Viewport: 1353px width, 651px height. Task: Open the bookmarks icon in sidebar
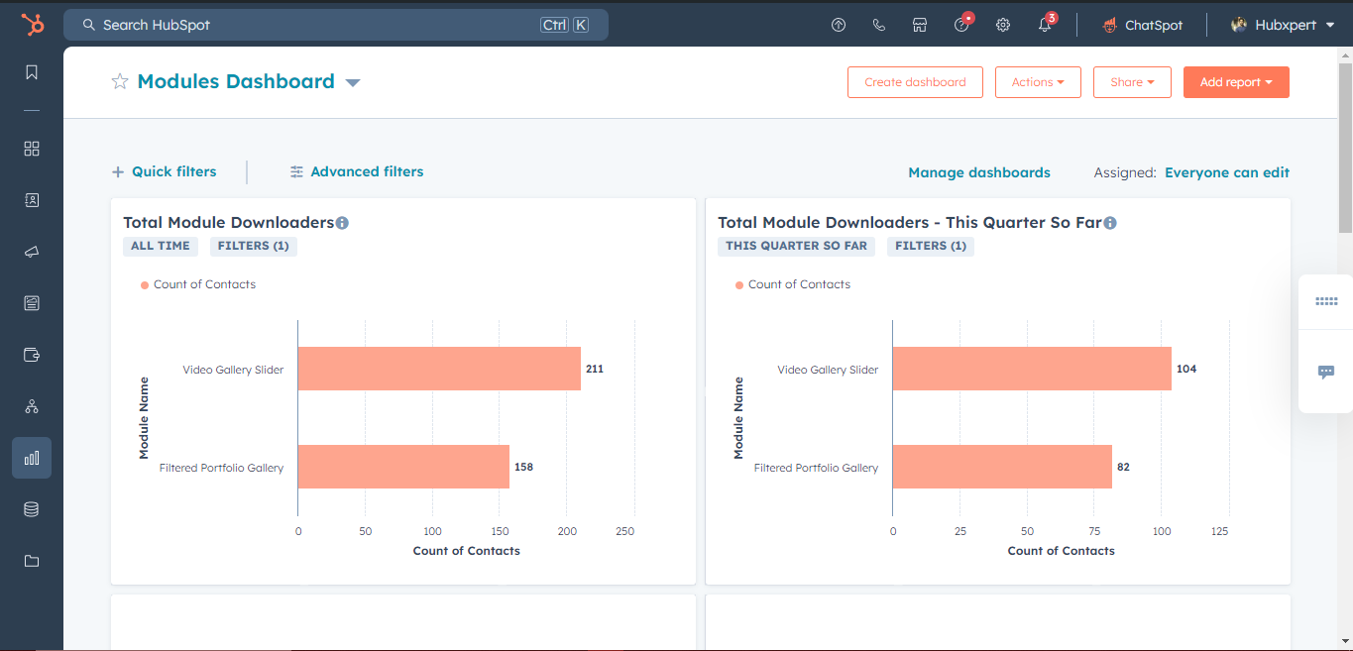point(32,72)
